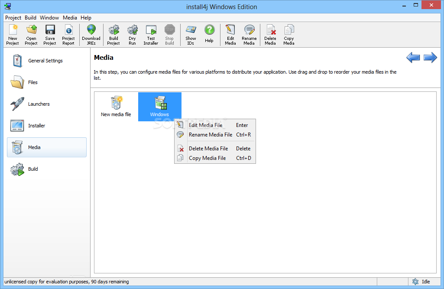Image resolution: width=444 pixels, height=289 pixels.
Task: Open the Project menu
Action: click(13, 18)
